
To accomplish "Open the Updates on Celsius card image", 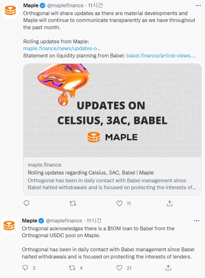I will 112,110.
